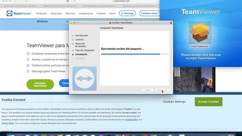Click Comprar ahora button in header
The height and width of the screenshot is (136, 242).
[x=149, y=13]
